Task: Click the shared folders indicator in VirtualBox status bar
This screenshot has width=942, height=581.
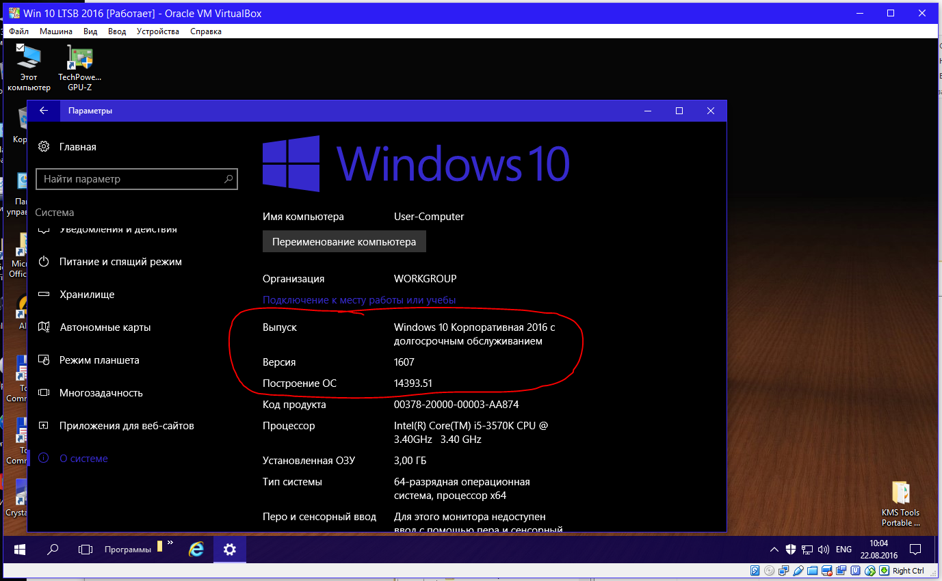Action: pos(813,571)
